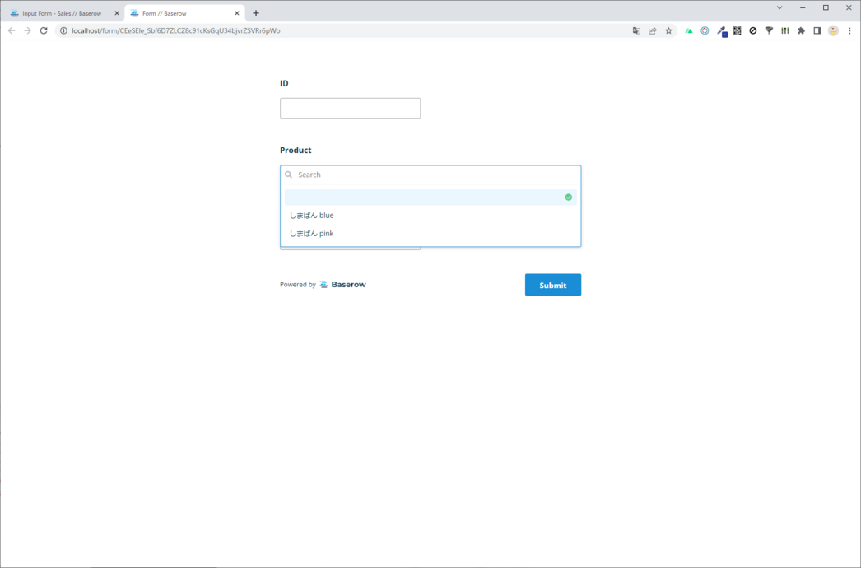This screenshot has height=568, width=861.
Task: Open a new browser tab
Action: pyautogui.click(x=256, y=13)
